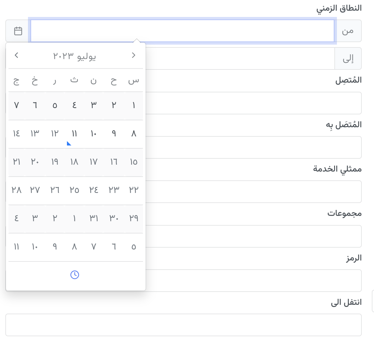The width and height of the screenshot is (374, 340).
Task: Select day ١١ marked as today
Action: [74, 134]
